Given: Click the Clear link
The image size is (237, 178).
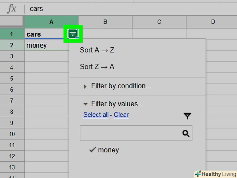Looking at the screenshot, I should pos(121,115).
